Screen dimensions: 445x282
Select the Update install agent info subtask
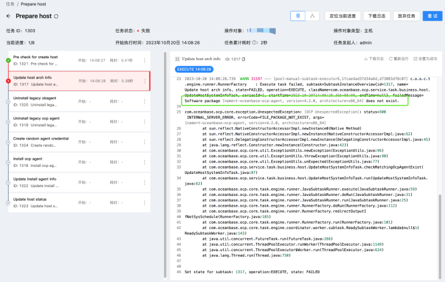coord(79,182)
